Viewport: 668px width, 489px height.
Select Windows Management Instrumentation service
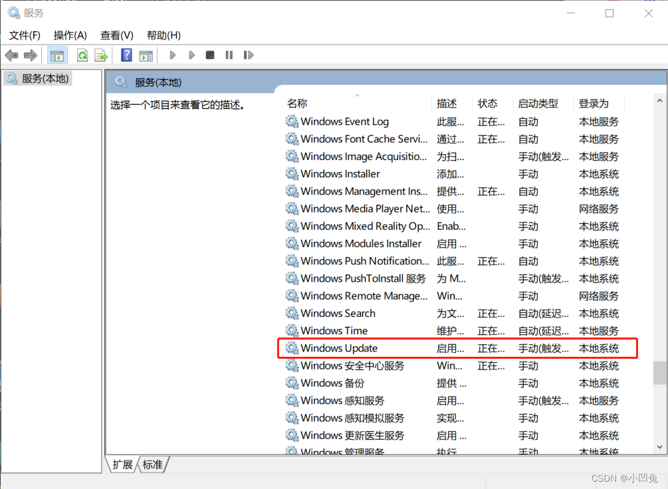click(451, 192)
